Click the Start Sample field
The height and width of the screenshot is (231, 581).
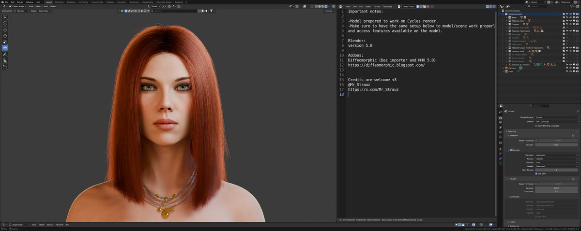coord(557,170)
